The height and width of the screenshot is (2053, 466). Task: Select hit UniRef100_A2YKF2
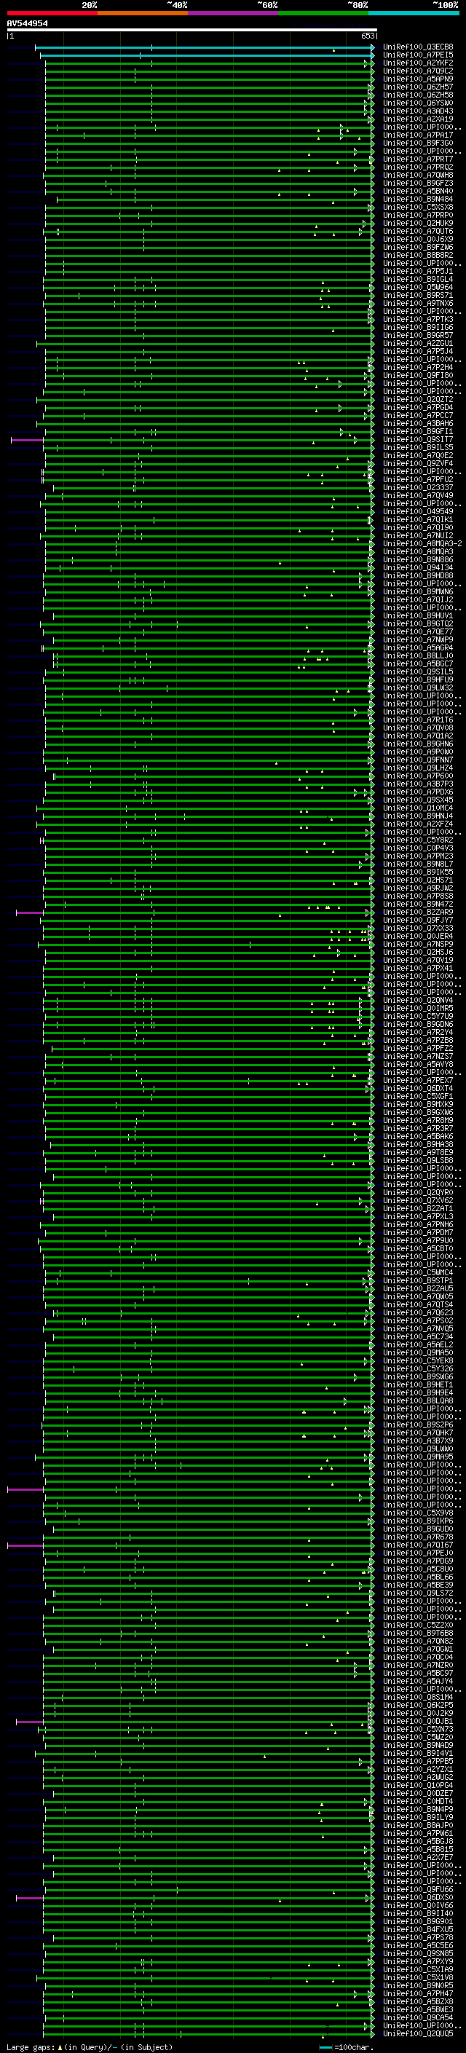coord(418,63)
